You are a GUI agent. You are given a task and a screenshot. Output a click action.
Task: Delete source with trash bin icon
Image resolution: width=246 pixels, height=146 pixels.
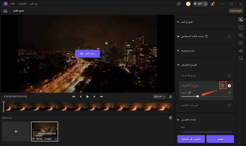tap(170, 118)
